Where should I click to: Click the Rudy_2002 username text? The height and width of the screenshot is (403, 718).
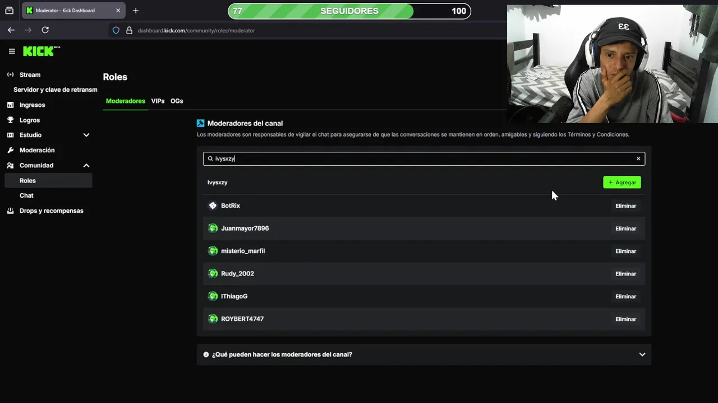click(x=237, y=273)
